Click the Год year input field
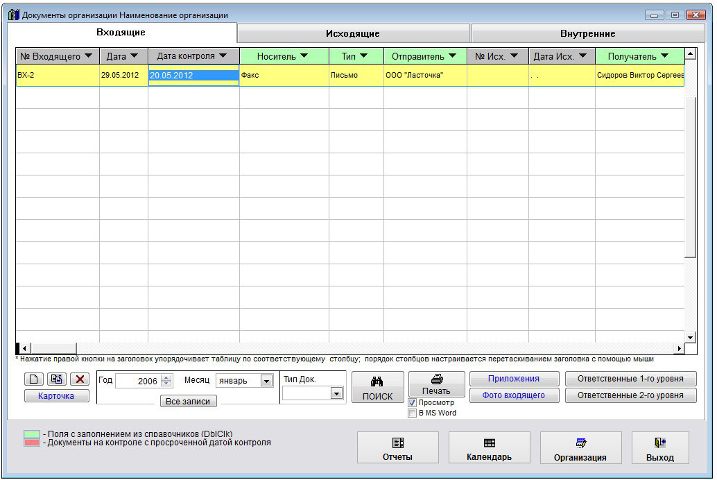Viewport: 717px width, 480px height. [139, 381]
